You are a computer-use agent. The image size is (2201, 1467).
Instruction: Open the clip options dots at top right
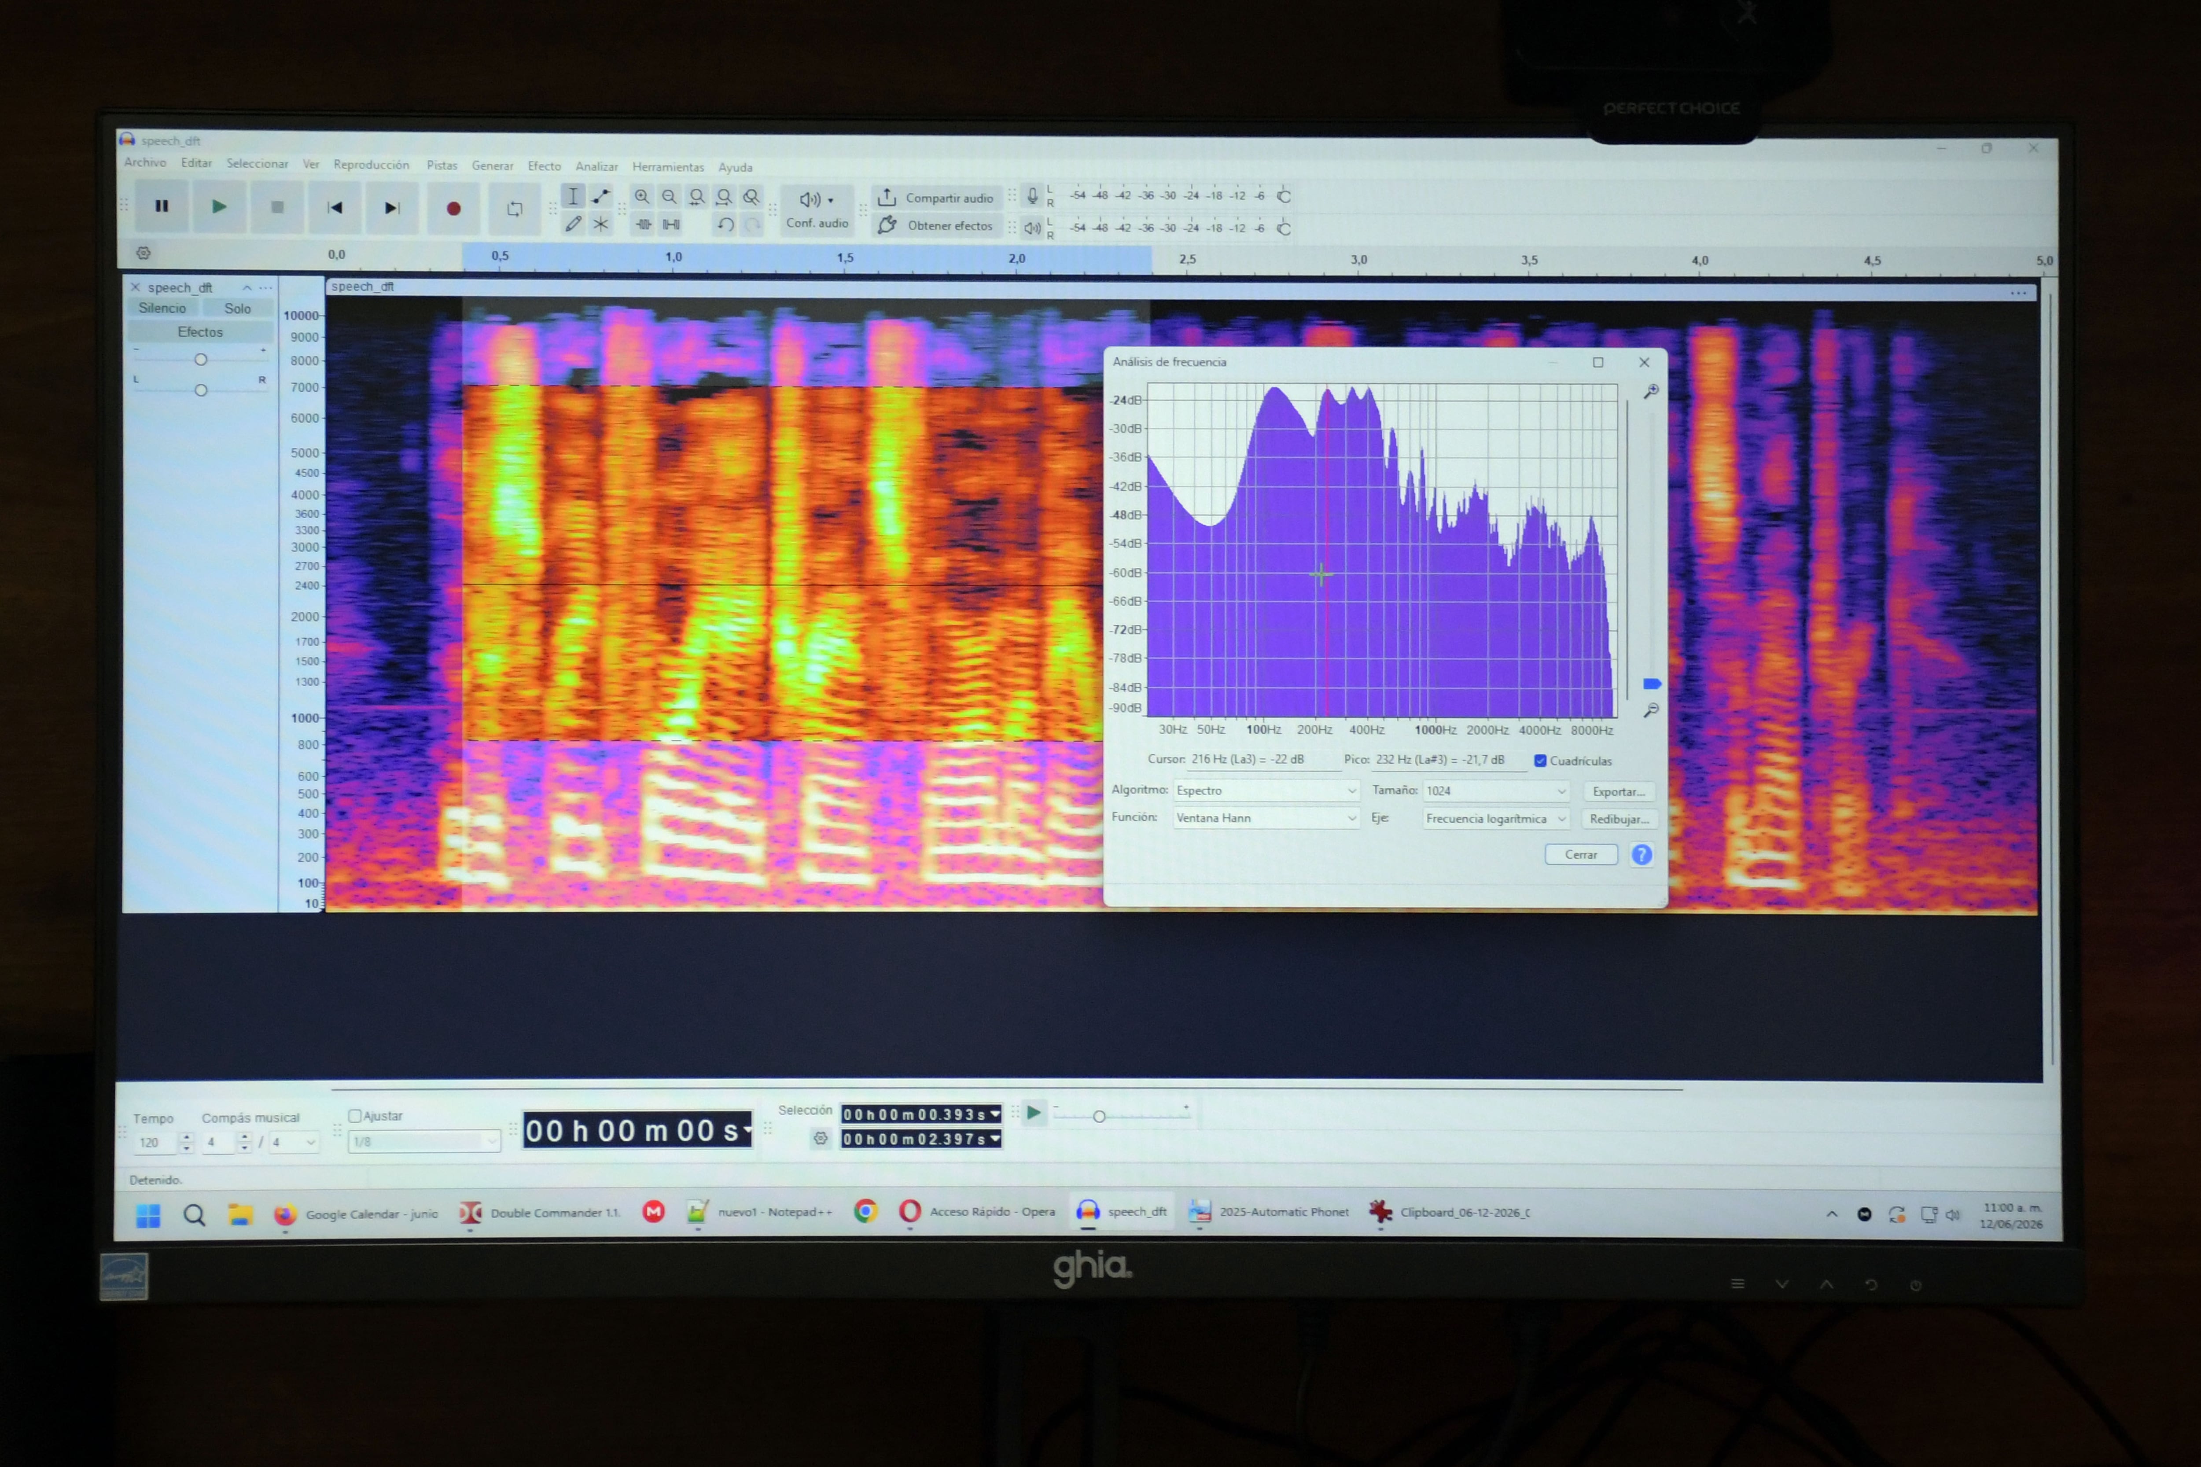point(2018,294)
